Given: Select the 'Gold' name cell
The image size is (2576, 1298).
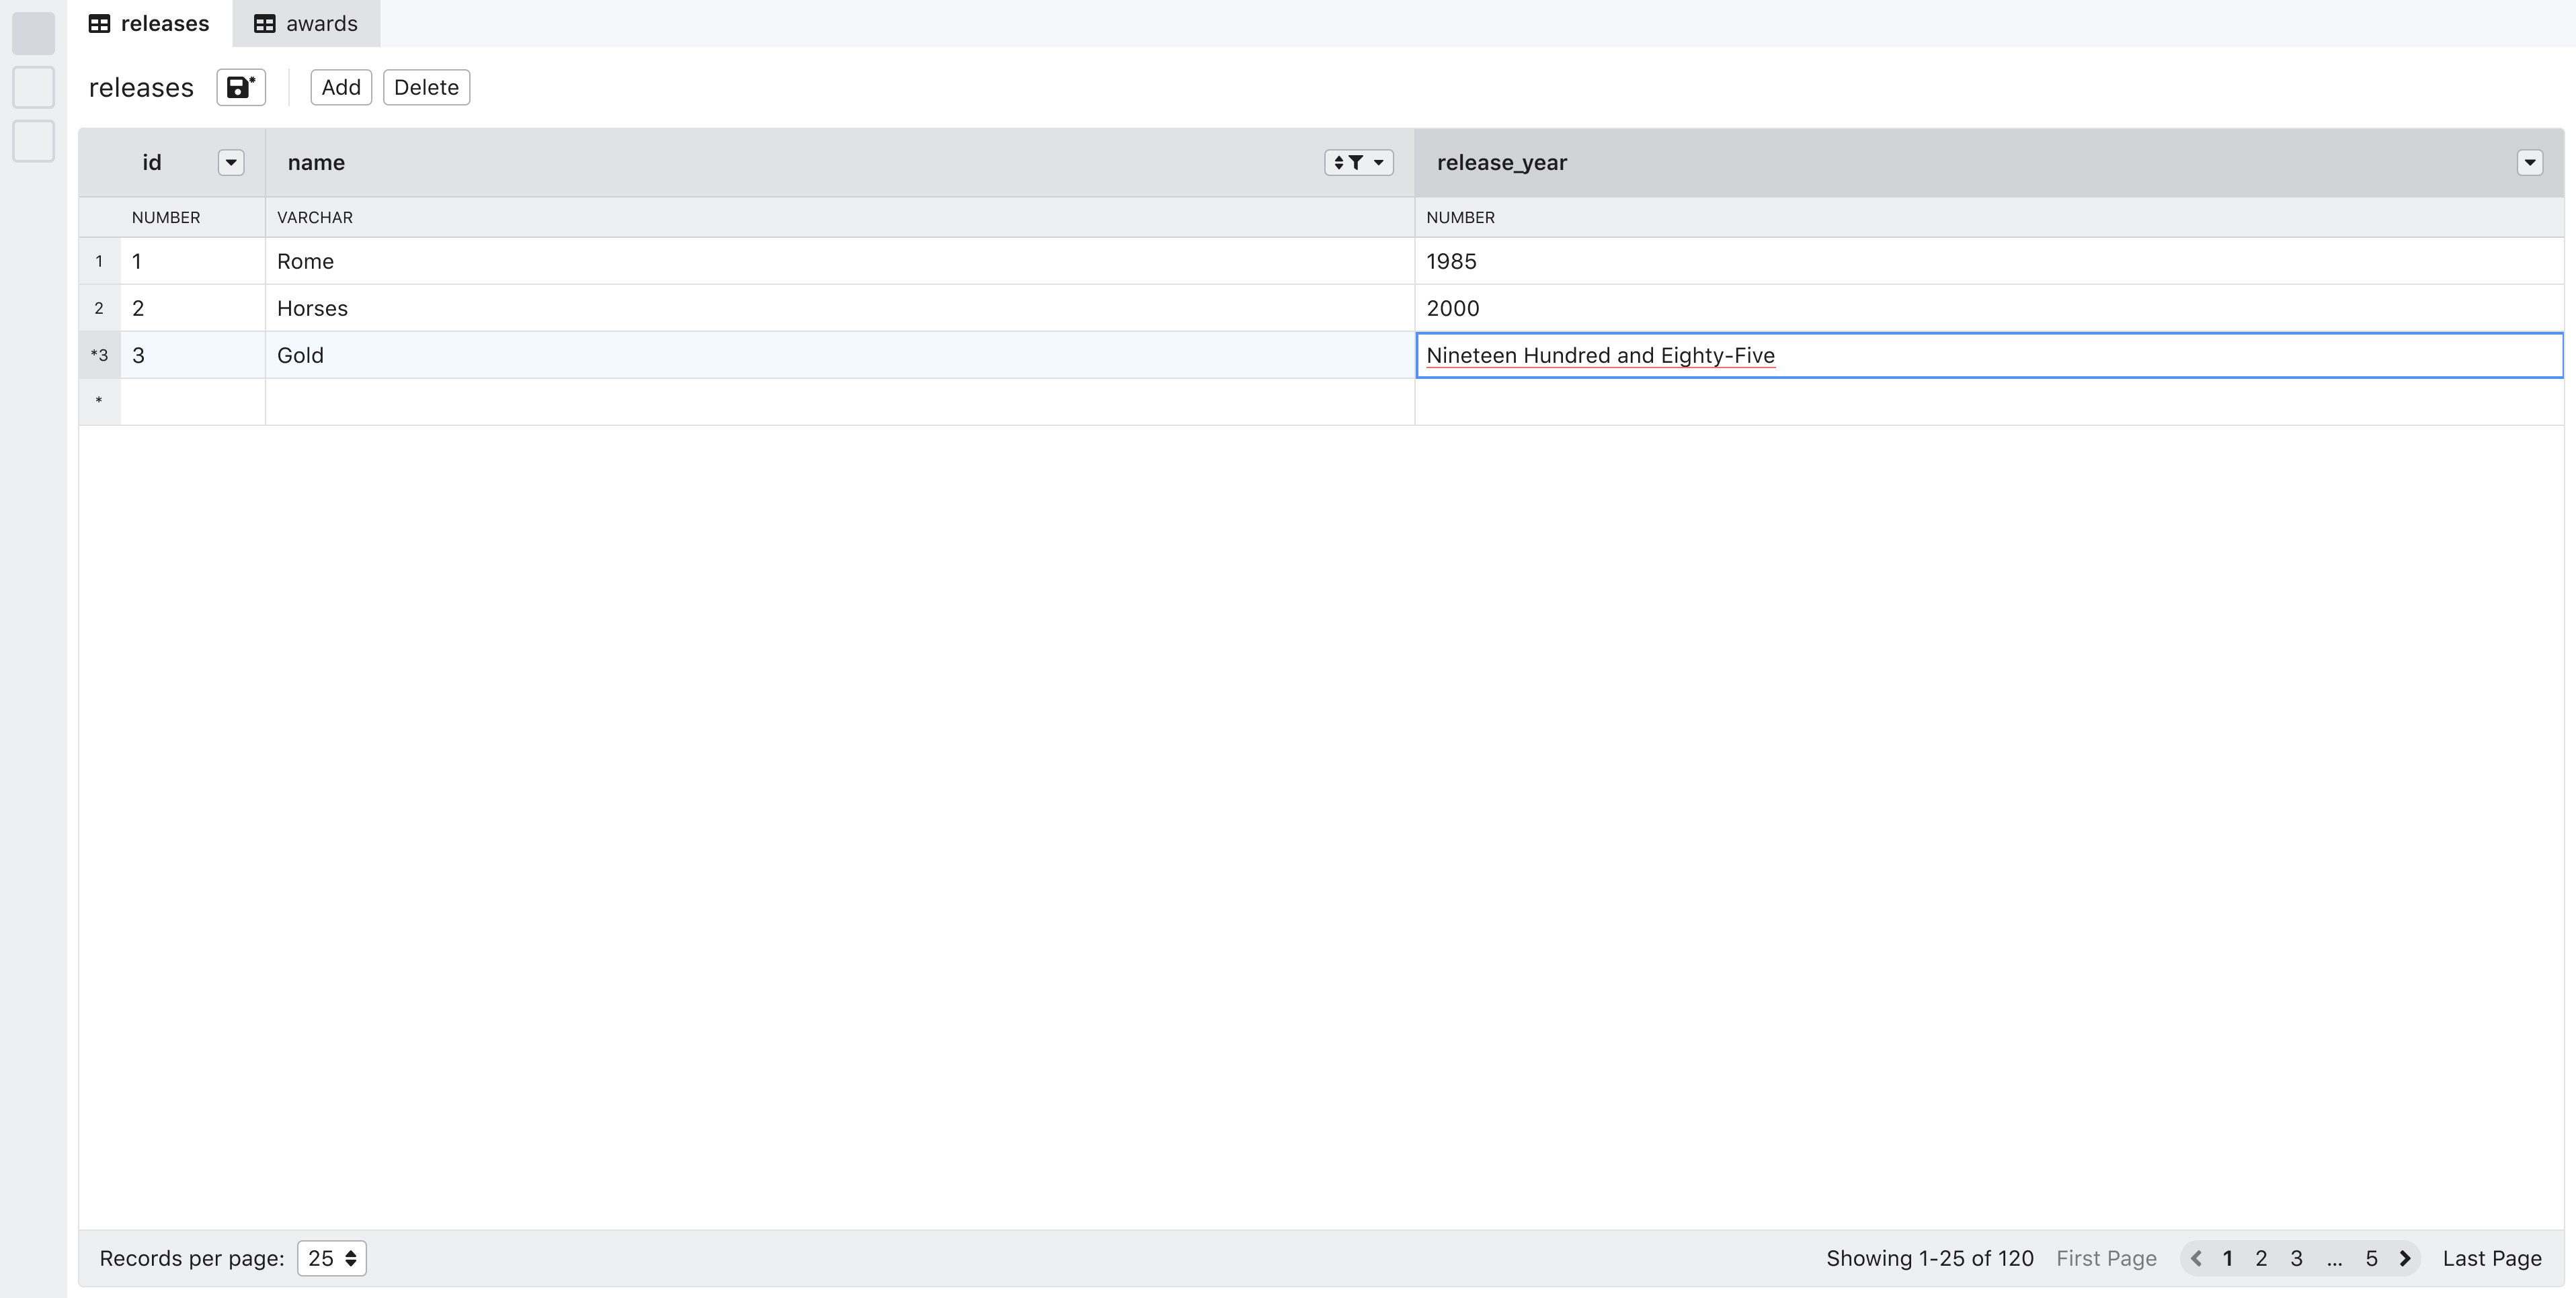Looking at the screenshot, I should point(840,355).
